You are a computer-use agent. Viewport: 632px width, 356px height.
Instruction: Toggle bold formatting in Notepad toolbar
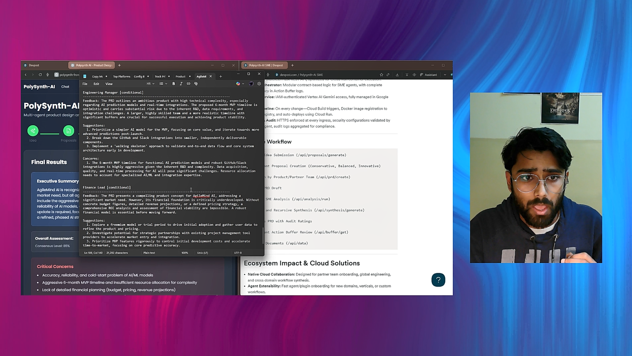click(174, 84)
